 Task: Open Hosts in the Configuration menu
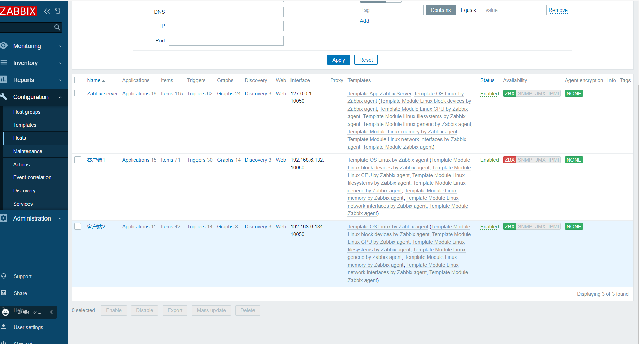(20, 138)
